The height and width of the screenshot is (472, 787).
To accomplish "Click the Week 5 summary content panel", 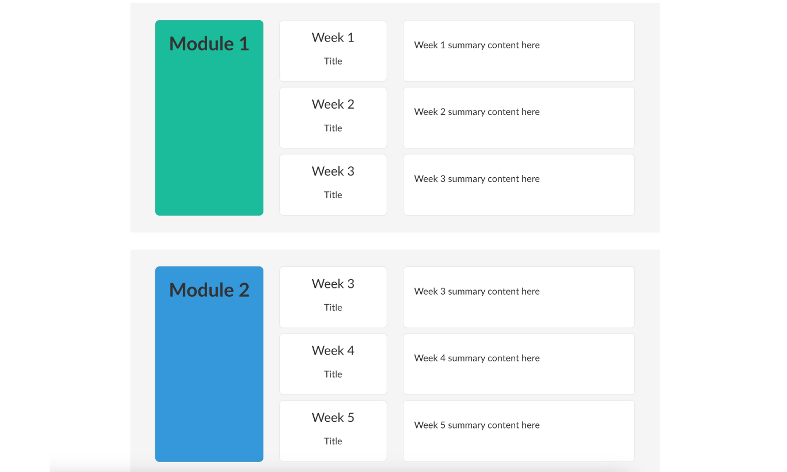I will (518, 431).
